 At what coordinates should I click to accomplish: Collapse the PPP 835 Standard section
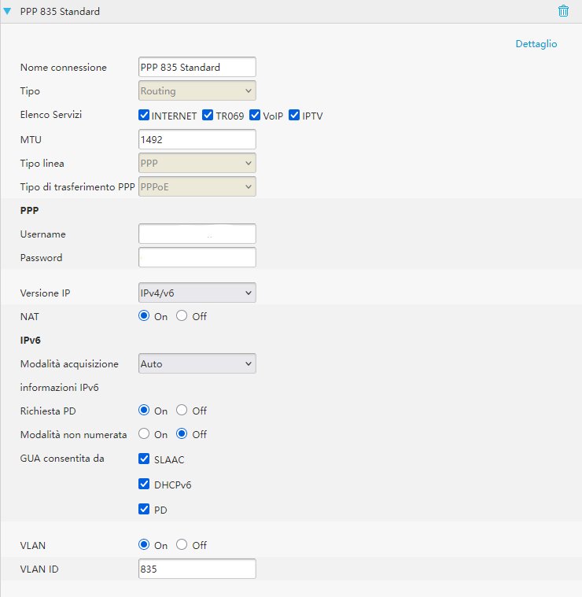(8, 12)
